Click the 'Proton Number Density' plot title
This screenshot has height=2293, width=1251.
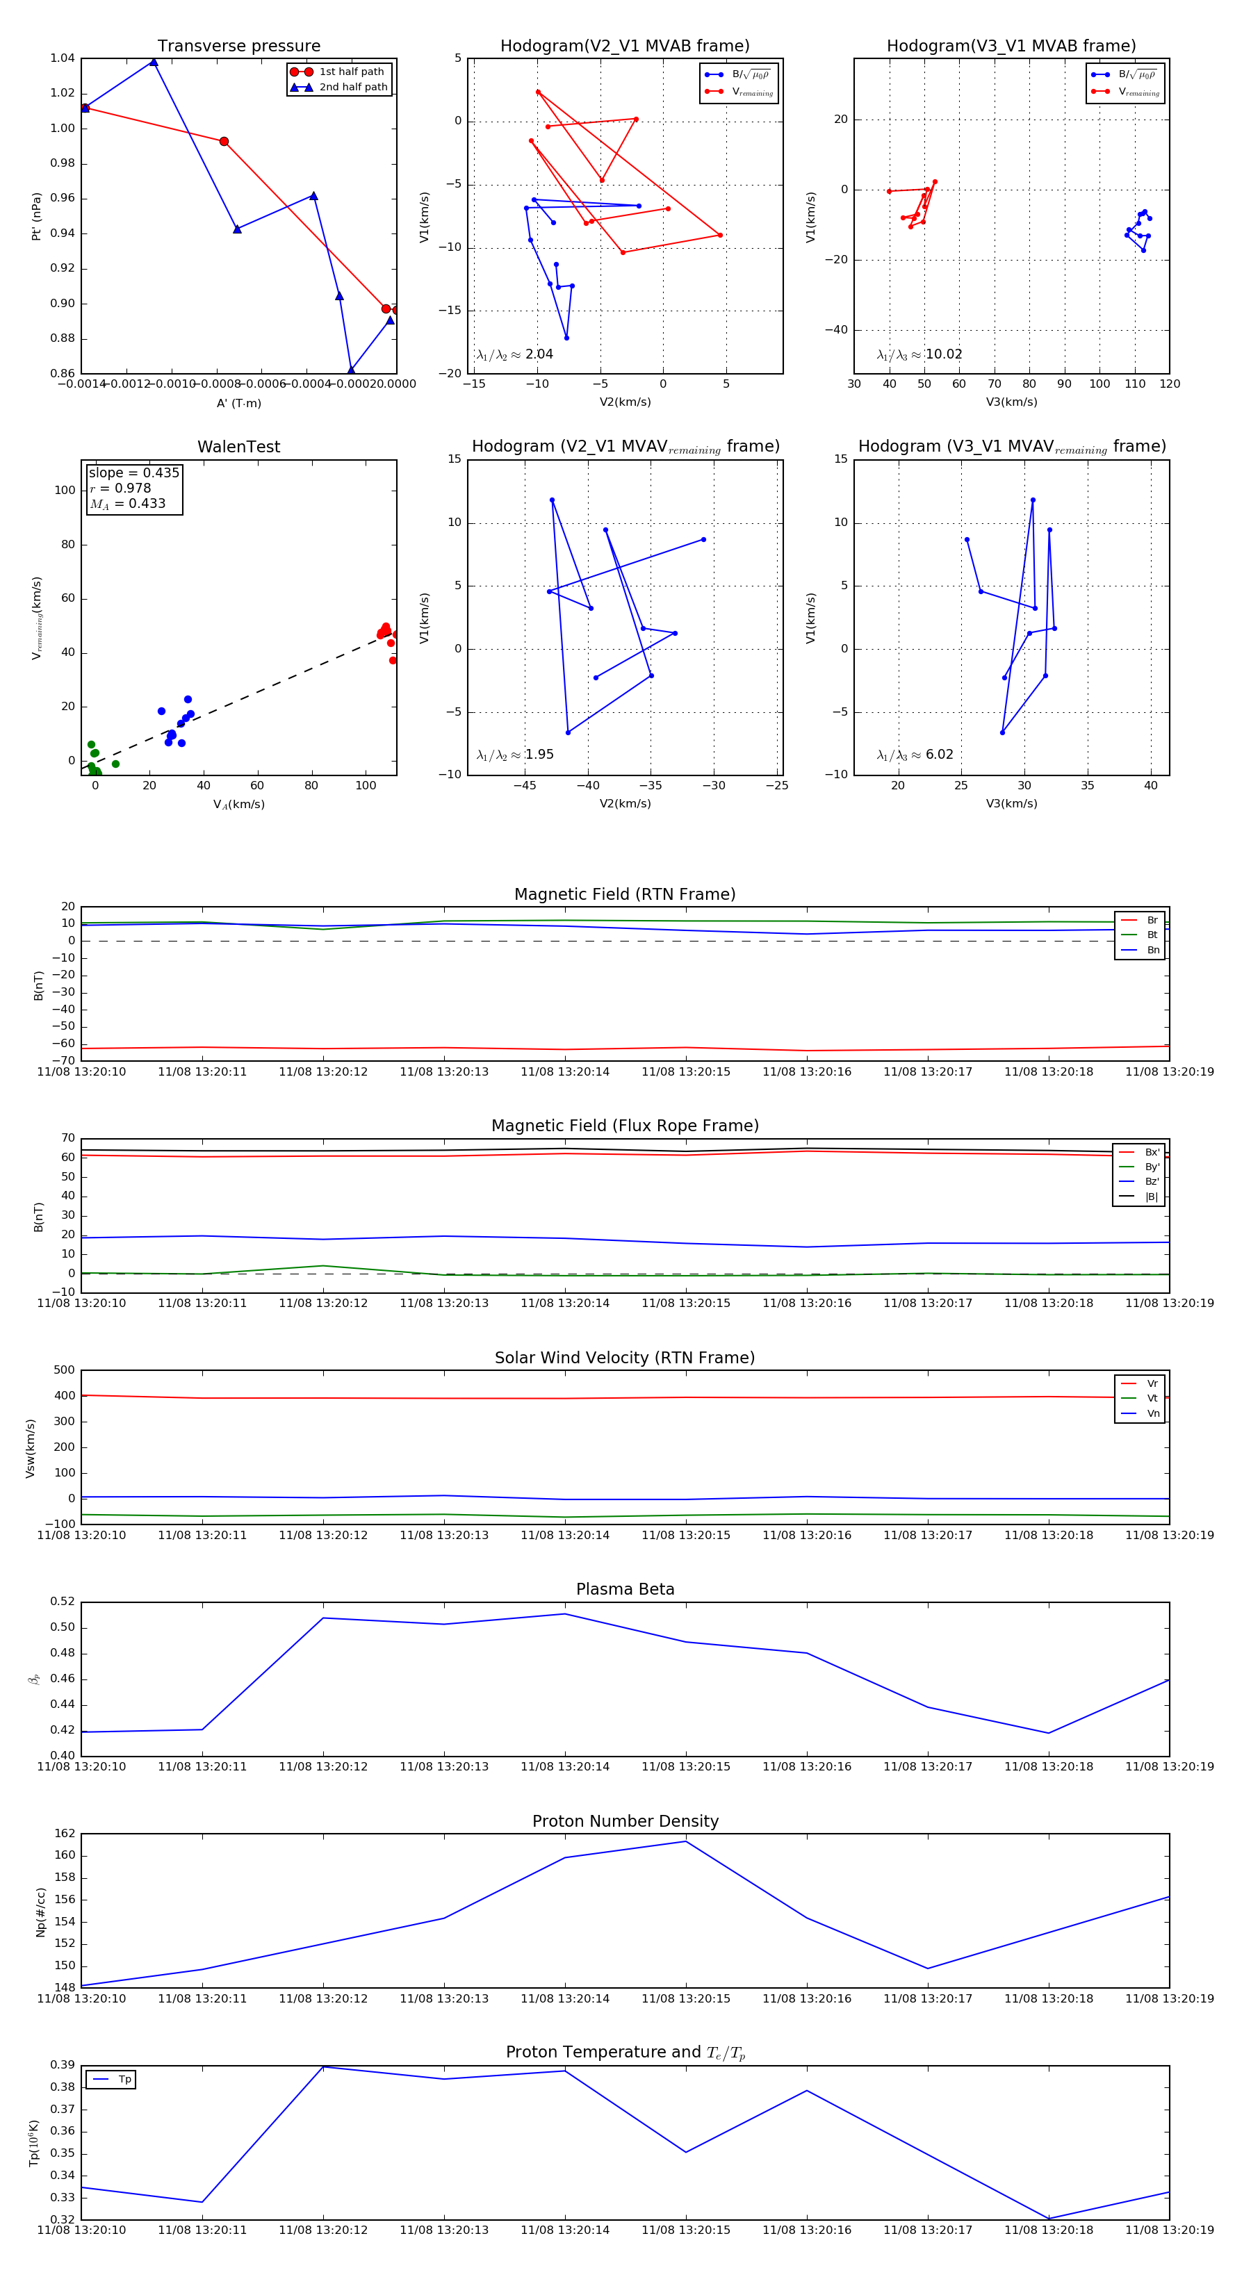(x=625, y=1821)
